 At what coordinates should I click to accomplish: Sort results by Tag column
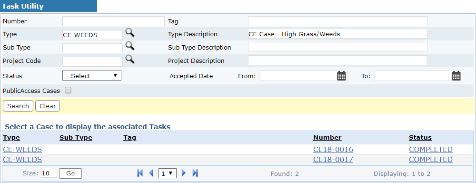point(129,138)
